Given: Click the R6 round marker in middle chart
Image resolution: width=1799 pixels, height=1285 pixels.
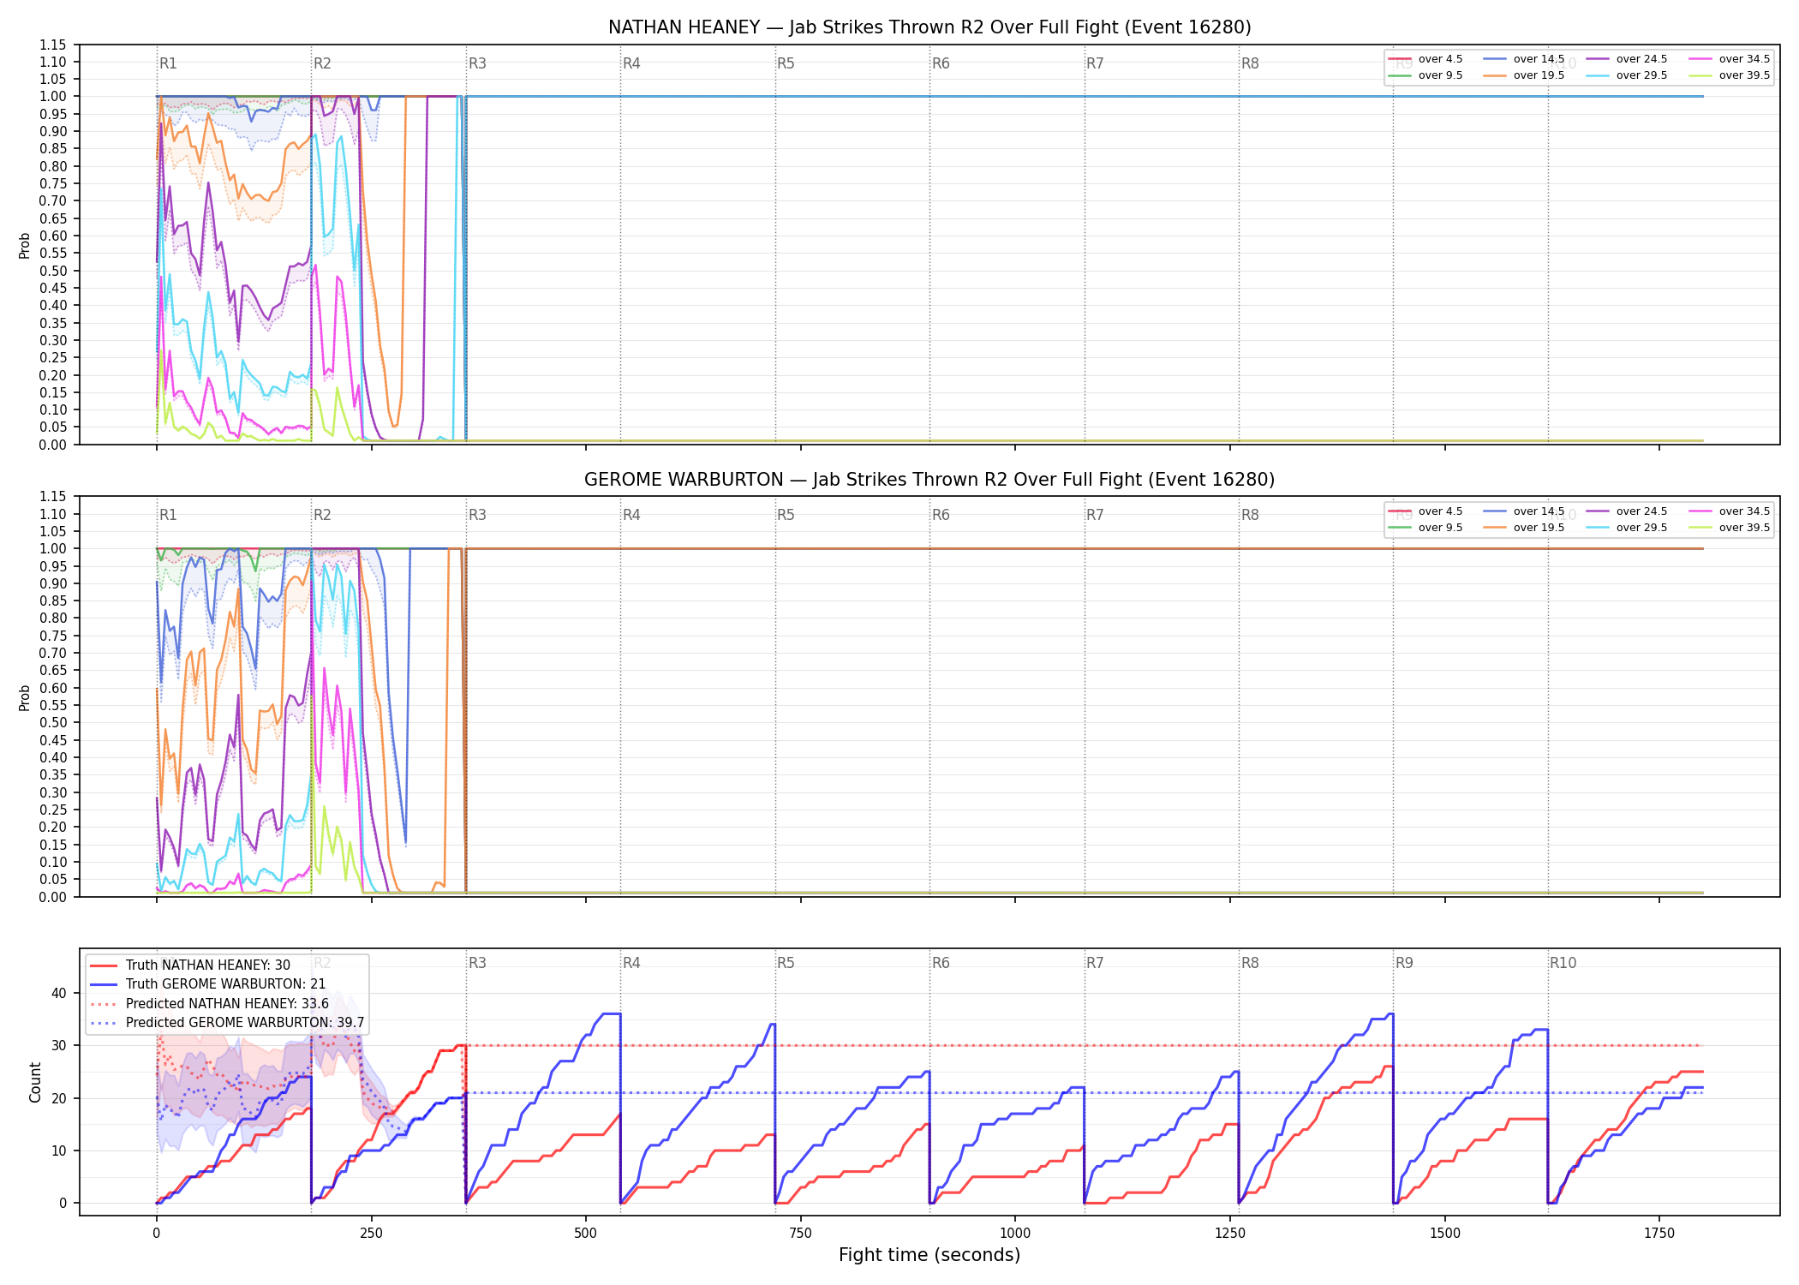Looking at the screenshot, I should pos(941,515).
